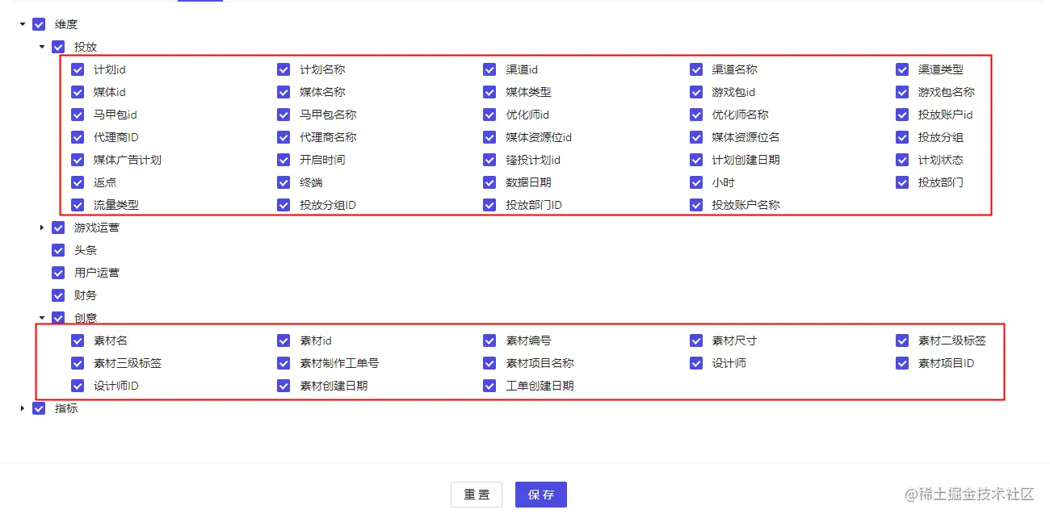
Task: Toggle the 计划创建日期 checkbox
Action: pyautogui.click(x=696, y=160)
